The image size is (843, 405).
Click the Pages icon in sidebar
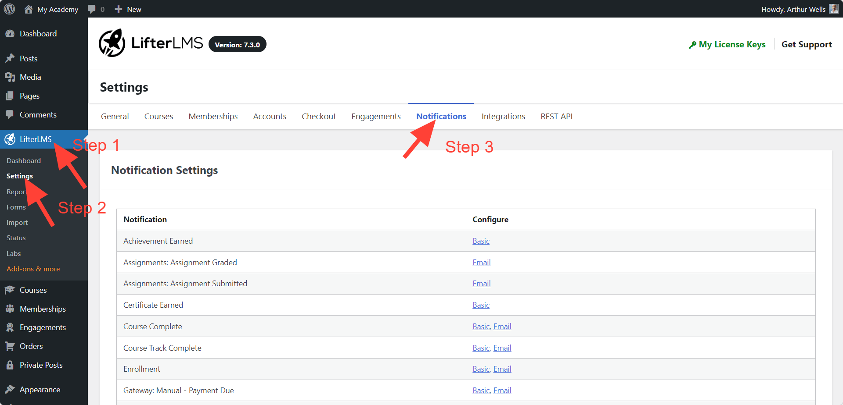coord(10,96)
